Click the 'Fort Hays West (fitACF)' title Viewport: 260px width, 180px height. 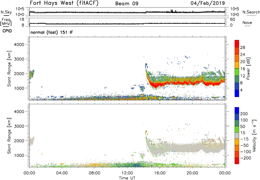click(x=64, y=3)
